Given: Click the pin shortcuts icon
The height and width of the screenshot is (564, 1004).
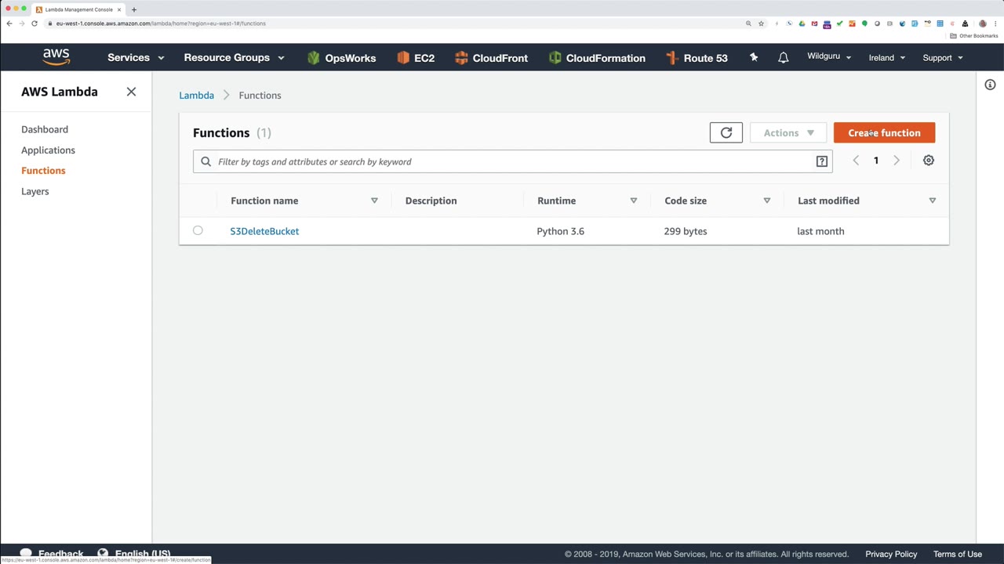Looking at the screenshot, I should pyautogui.click(x=754, y=57).
